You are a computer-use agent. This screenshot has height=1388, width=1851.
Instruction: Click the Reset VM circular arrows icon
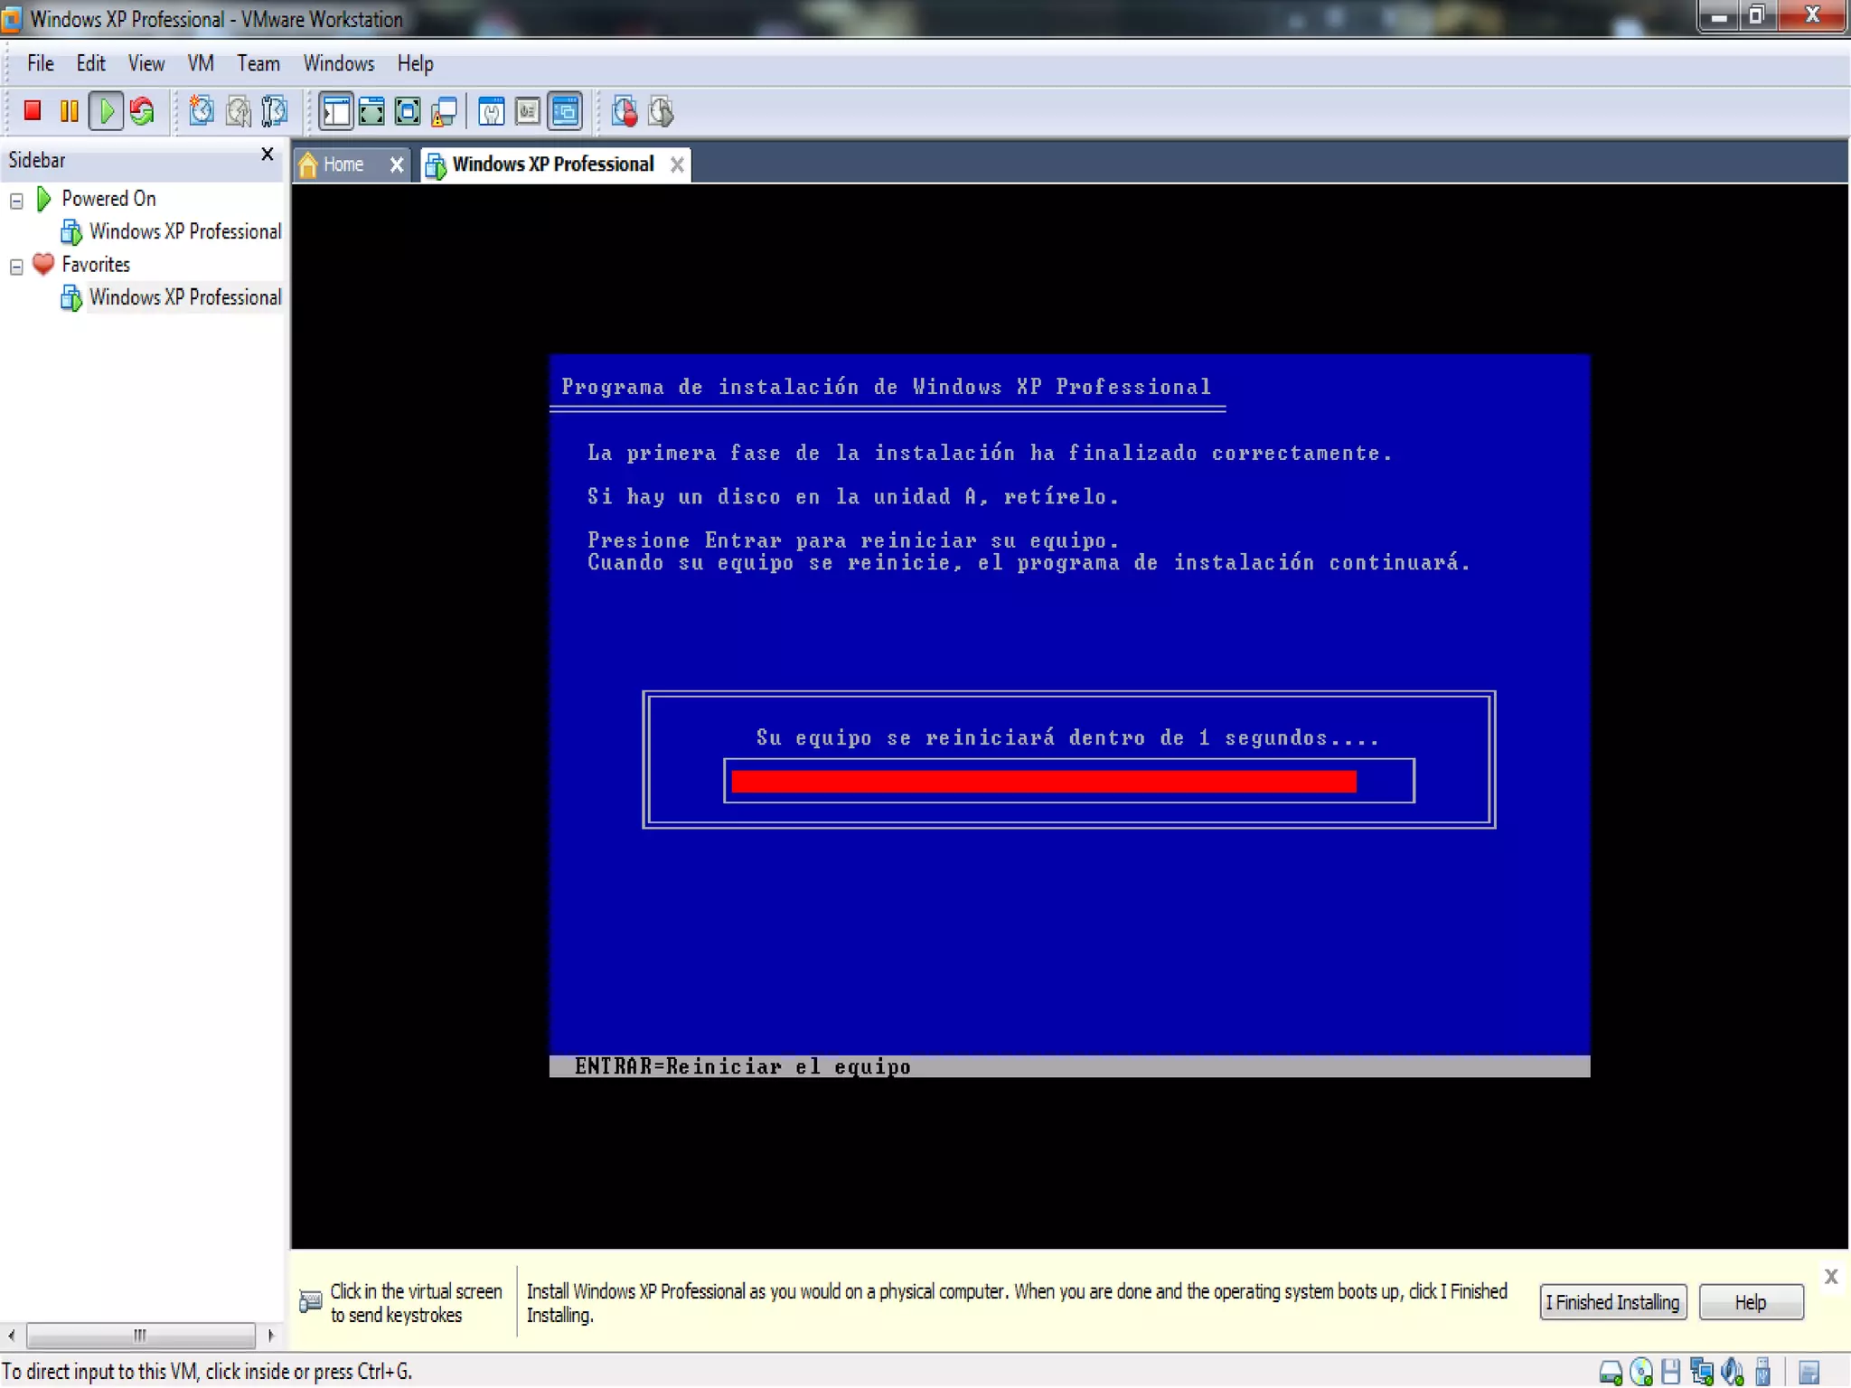tap(142, 111)
